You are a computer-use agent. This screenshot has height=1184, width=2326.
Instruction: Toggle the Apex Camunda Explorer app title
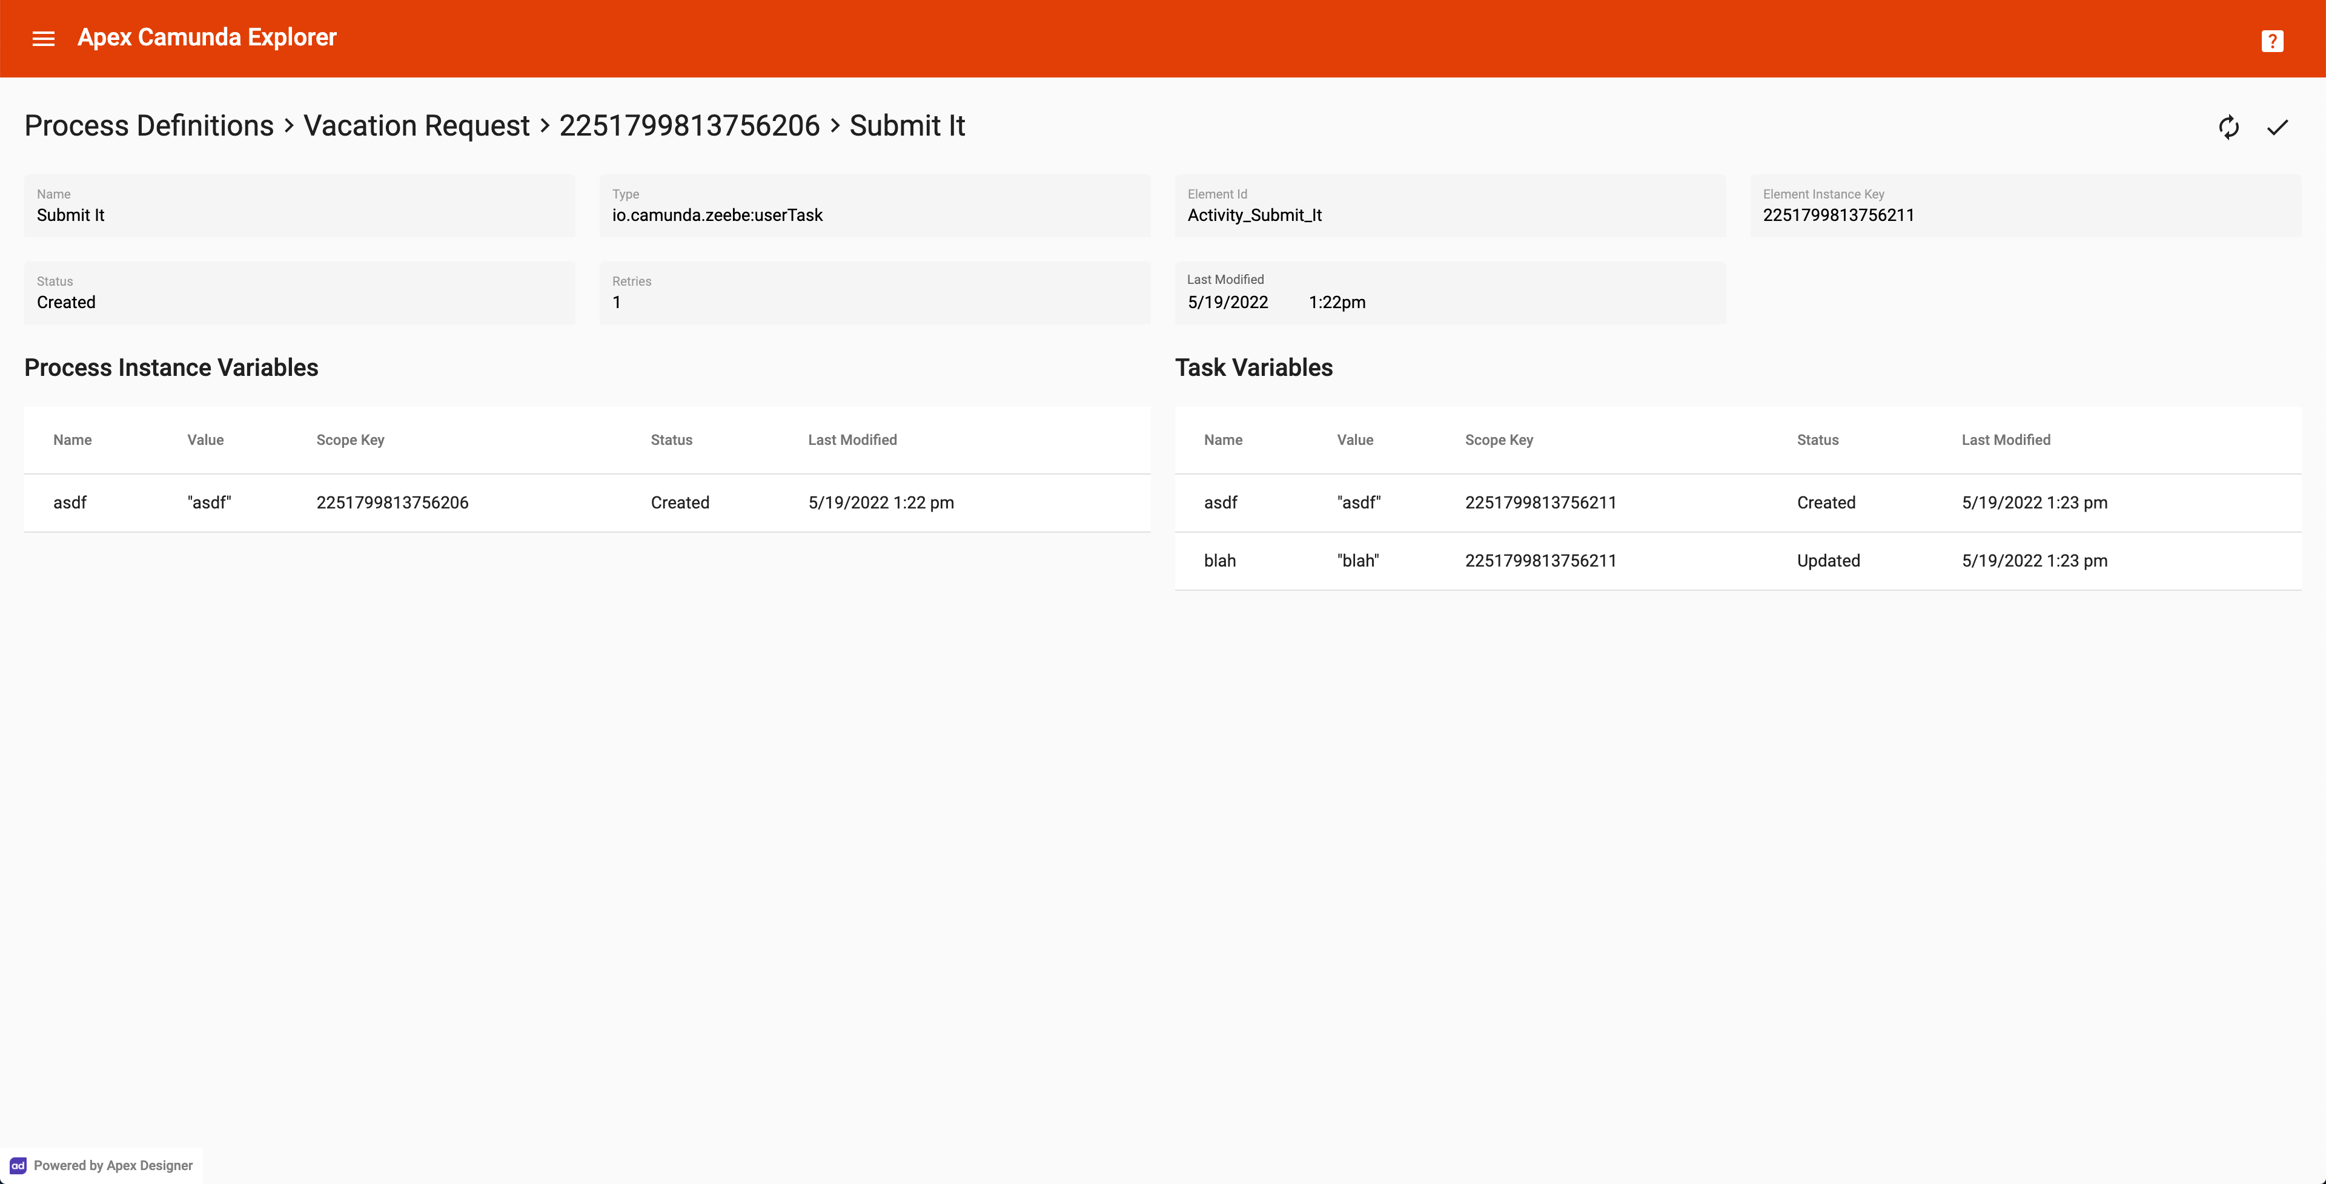[207, 38]
